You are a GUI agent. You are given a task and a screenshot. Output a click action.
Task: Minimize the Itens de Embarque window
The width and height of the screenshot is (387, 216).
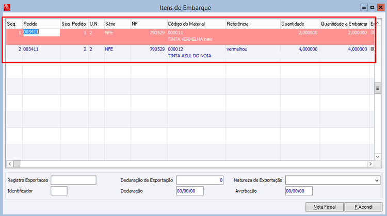click(x=364, y=8)
